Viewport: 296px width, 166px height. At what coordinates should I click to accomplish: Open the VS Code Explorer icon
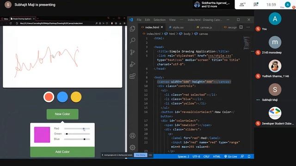point(133,29)
